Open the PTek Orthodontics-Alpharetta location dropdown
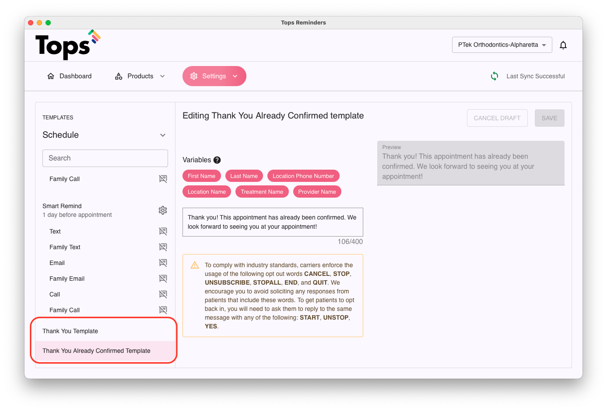The height and width of the screenshot is (411, 607). 502,45
